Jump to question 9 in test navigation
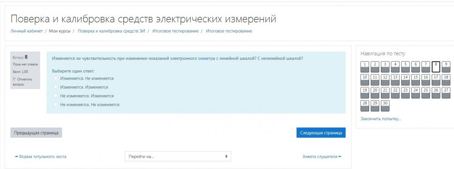The height and width of the screenshot is (169, 454). click(446, 67)
